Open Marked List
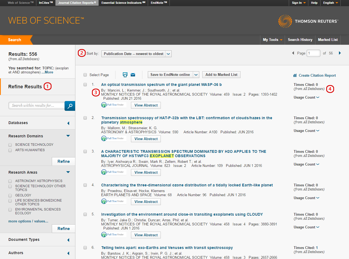Screen dimensions: 349x259 point(328,40)
